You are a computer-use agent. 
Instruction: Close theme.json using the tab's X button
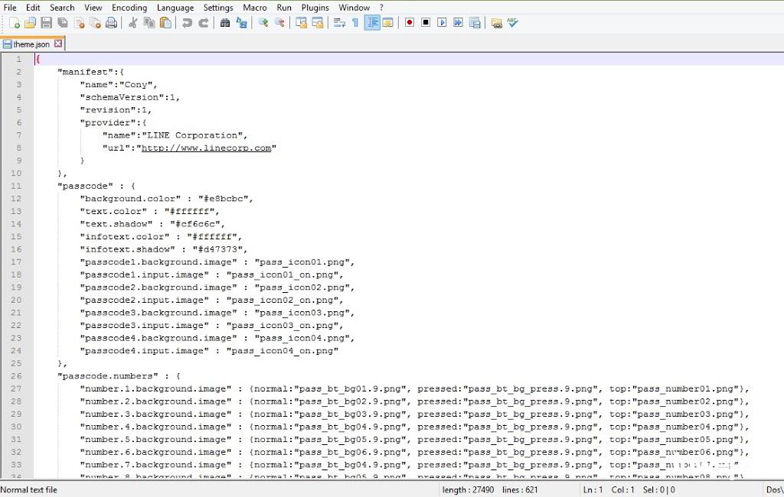(58, 44)
